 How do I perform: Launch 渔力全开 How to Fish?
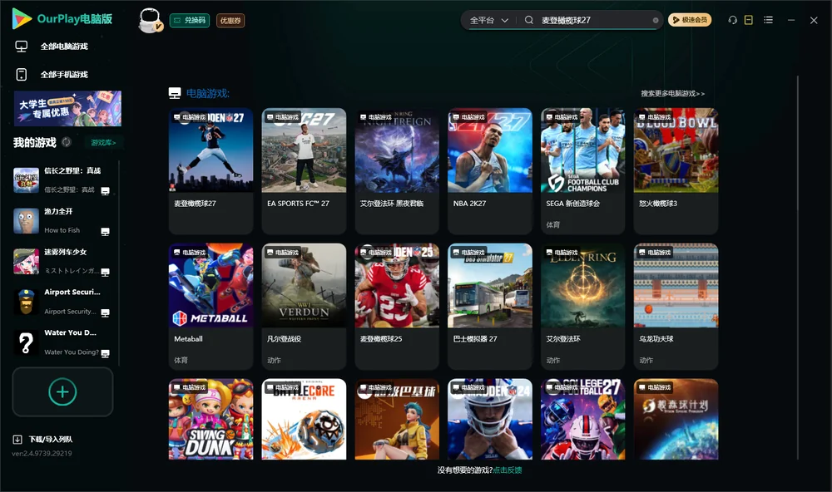point(62,220)
